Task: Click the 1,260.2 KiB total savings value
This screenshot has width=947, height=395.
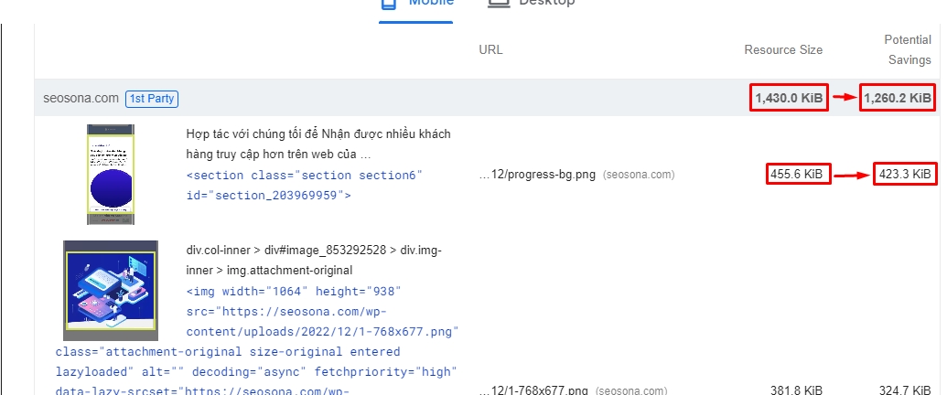Action: pyautogui.click(x=897, y=98)
